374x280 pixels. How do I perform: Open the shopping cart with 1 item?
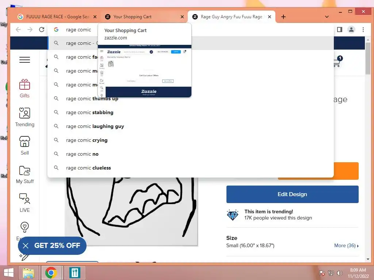pyautogui.click(x=337, y=61)
